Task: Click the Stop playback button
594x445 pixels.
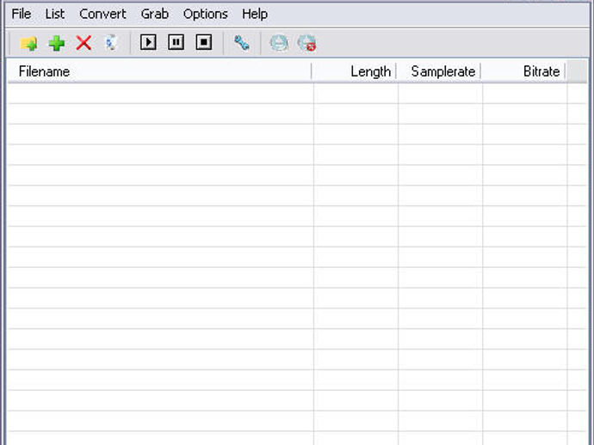Action: [x=204, y=42]
